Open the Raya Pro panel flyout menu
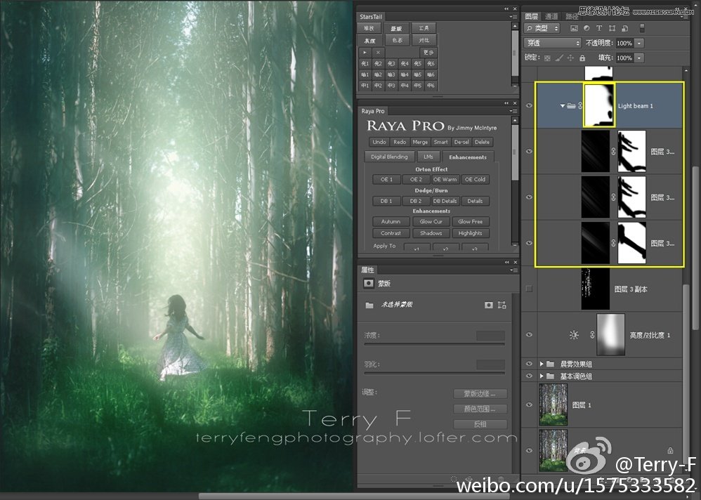Screen dimensions: 701x500 513,111
